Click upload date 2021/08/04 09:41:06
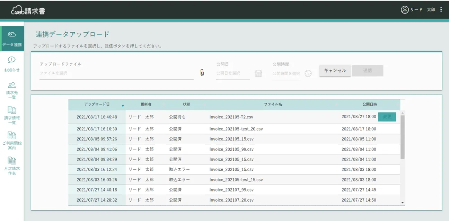The height and width of the screenshot is (221, 449). tap(97, 149)
